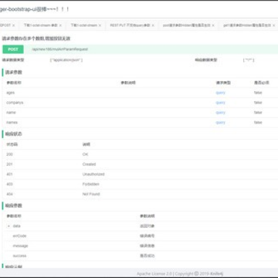The image size is (278, 278).
Task: Select status code 404 cell
Action: pos(9,194)
